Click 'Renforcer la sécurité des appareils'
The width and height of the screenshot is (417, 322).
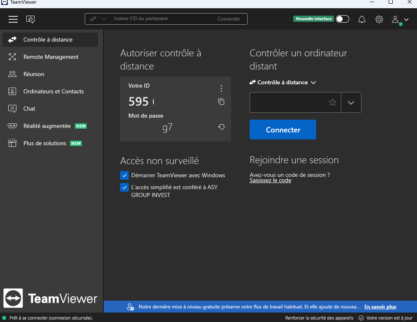tap(319, 318)
